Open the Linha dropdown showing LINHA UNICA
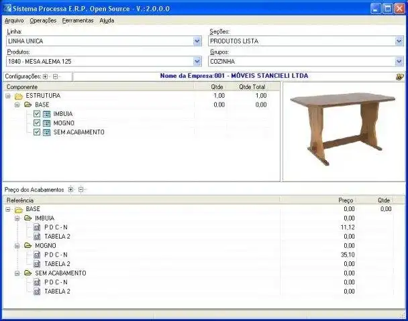Image resolution: width=408 pixels, height=321 pixels. [x=197, y=41]
